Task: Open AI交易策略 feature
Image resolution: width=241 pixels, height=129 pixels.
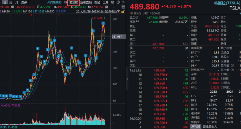Action: (54, 2)
